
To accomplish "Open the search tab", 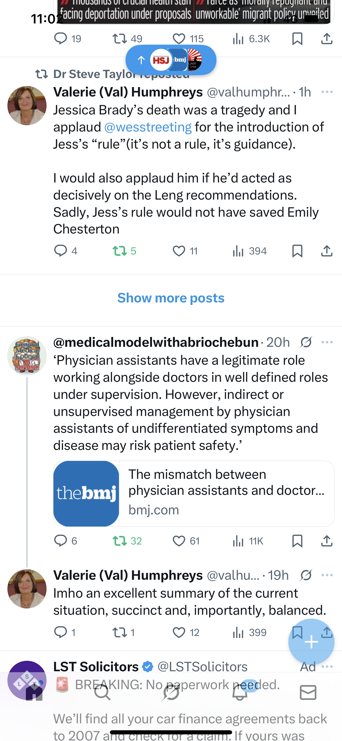I will point(102,692).
